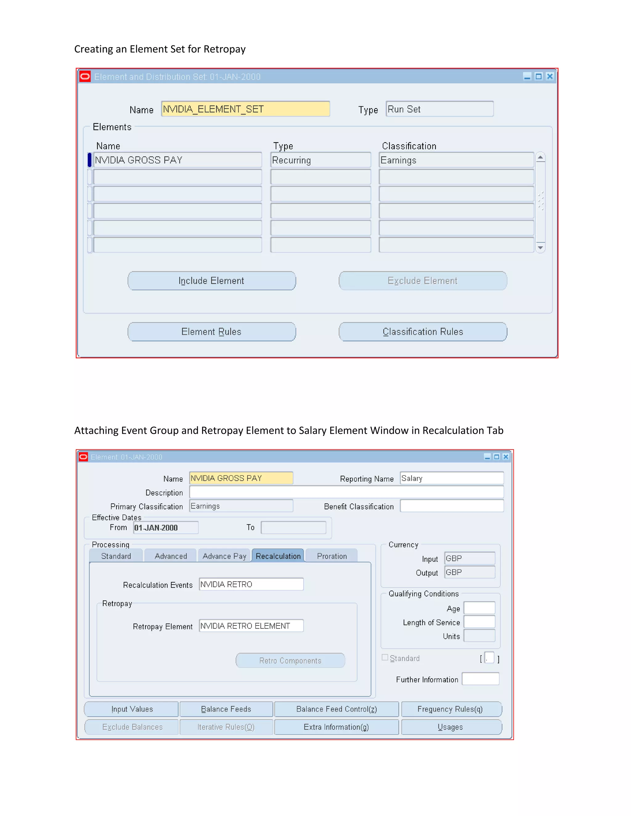The image size is (631, 816).
Task: Click the Exclude Balances button
Action: pos(132,727)
